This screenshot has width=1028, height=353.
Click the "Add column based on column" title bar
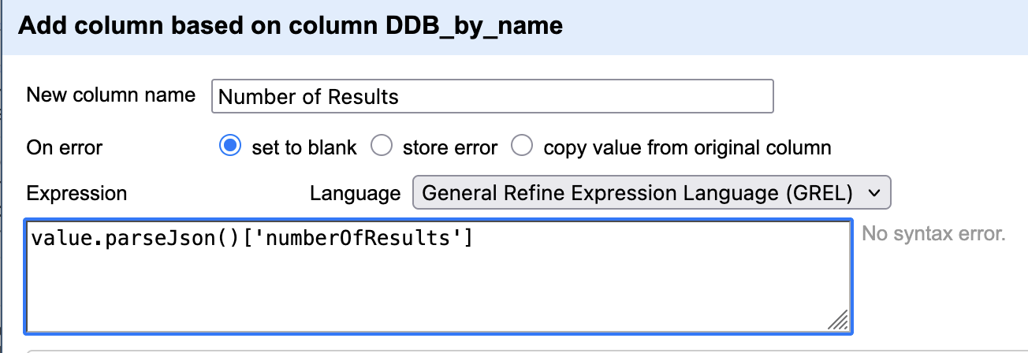point(290,26)
